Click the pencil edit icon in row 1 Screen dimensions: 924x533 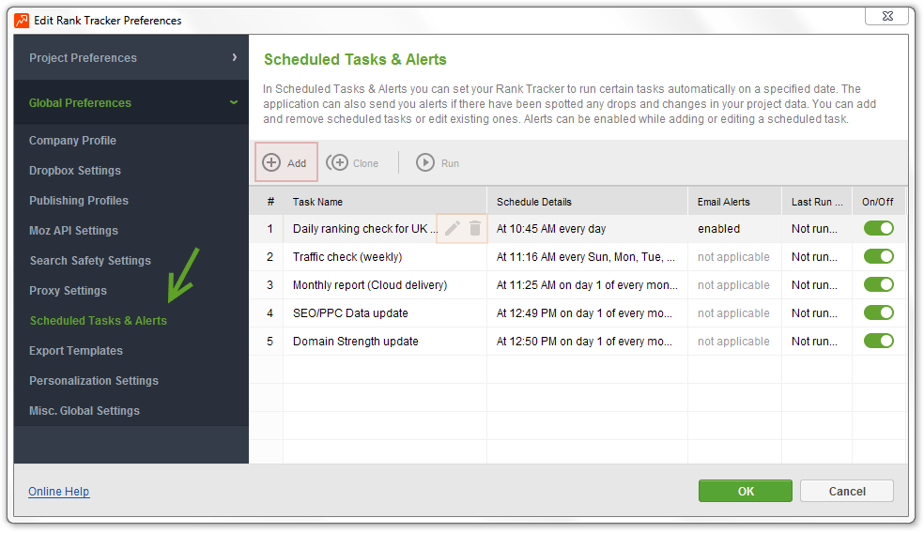coord(453,228)
